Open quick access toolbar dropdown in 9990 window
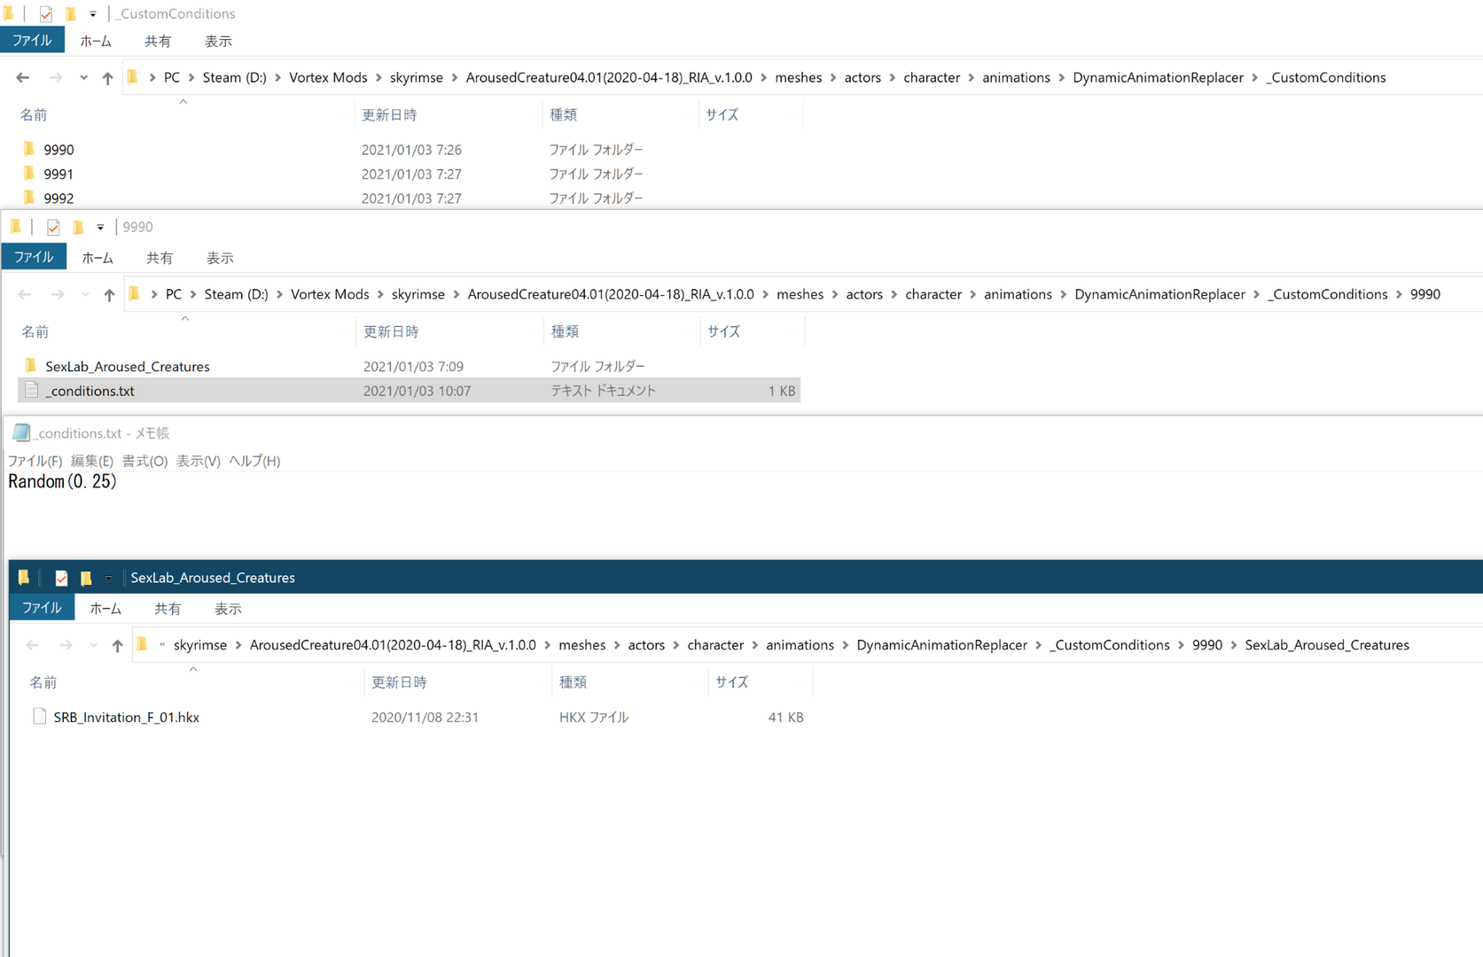The image size is (1483, 957). (100, 228)
